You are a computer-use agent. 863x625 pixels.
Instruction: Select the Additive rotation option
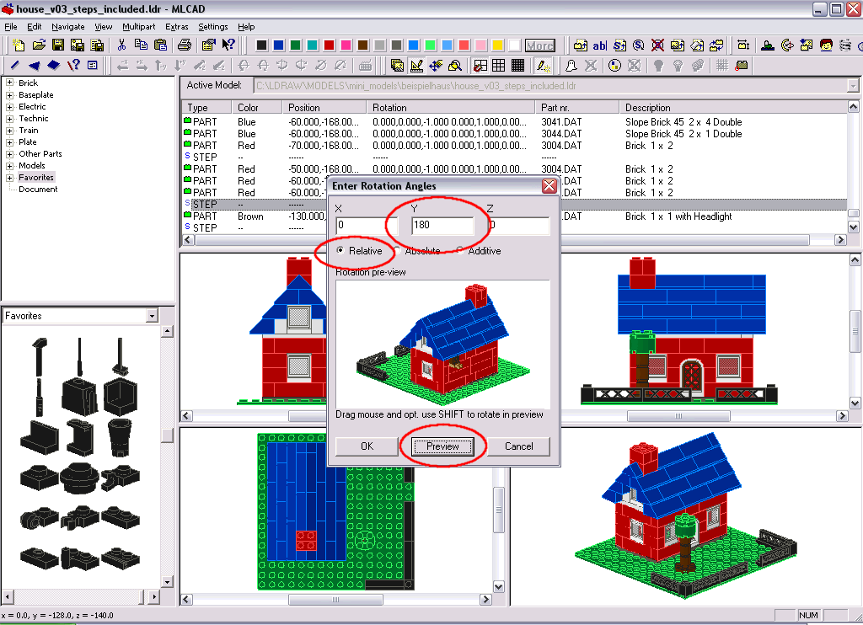click(479, 251)
